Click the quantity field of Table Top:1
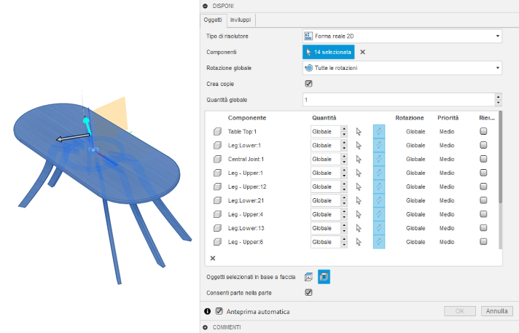 coord(326,132)
